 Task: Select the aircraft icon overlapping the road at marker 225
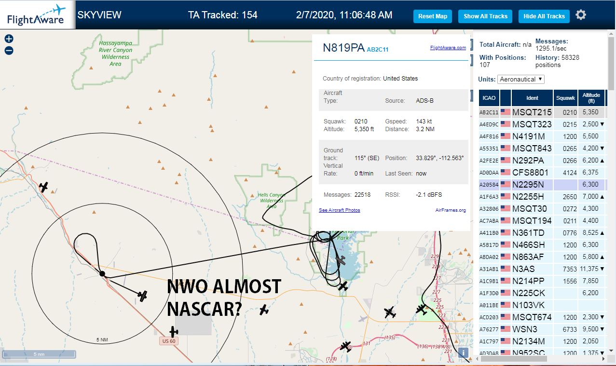point(422,309)
